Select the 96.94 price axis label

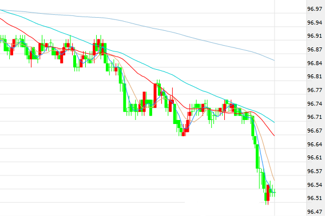coord(315,22)
